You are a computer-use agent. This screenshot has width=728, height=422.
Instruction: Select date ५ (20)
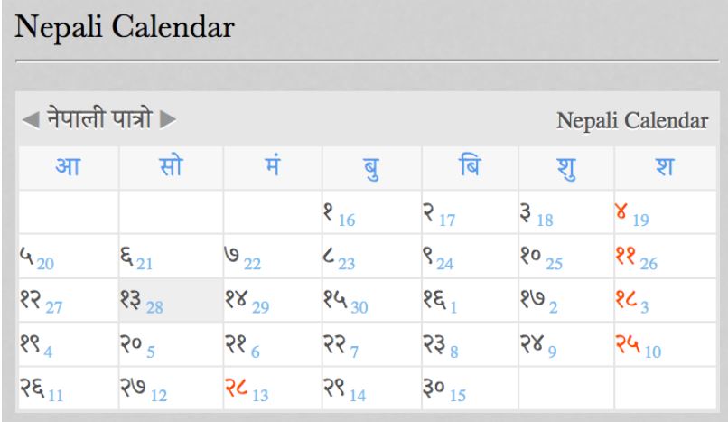coord(69,257)
